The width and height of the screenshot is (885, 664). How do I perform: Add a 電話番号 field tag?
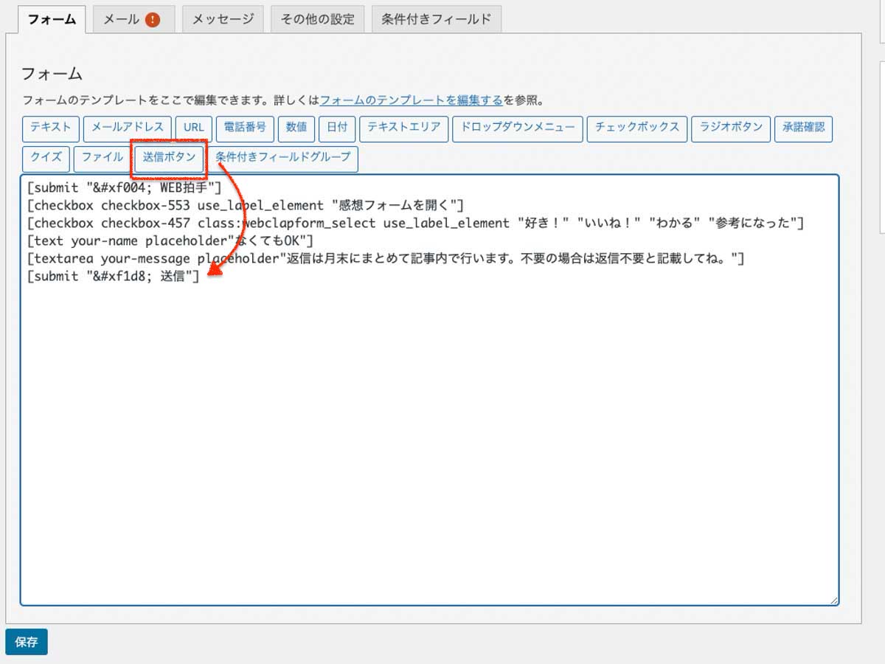(x=245, y=128)
